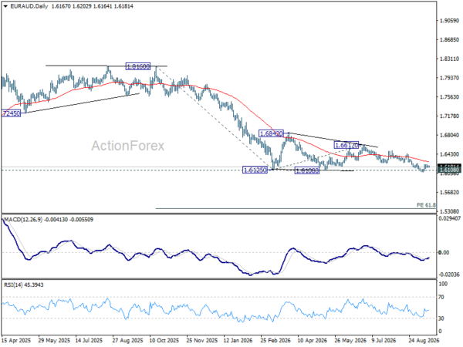The width and height of the screenshot is (463, 347).
Task: Click the EURAUD chart dropdown triangle
Action: (5, 6)
